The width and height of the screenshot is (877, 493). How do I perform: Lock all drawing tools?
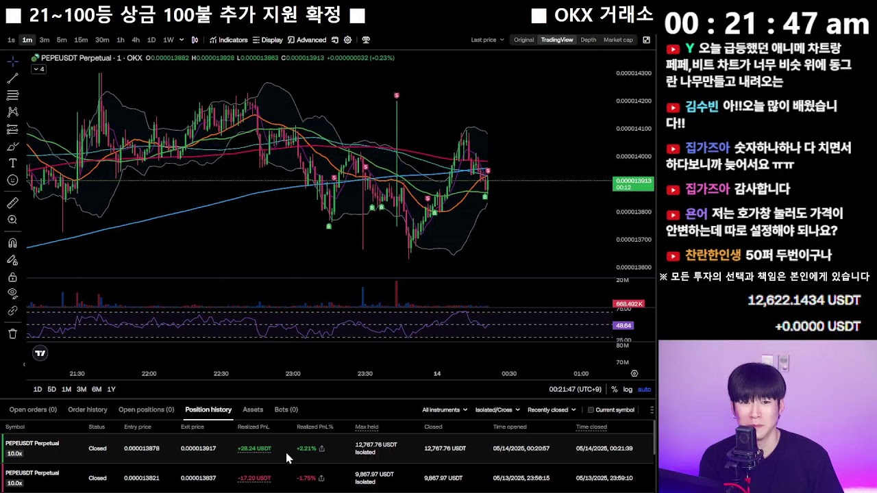(12, 277)
